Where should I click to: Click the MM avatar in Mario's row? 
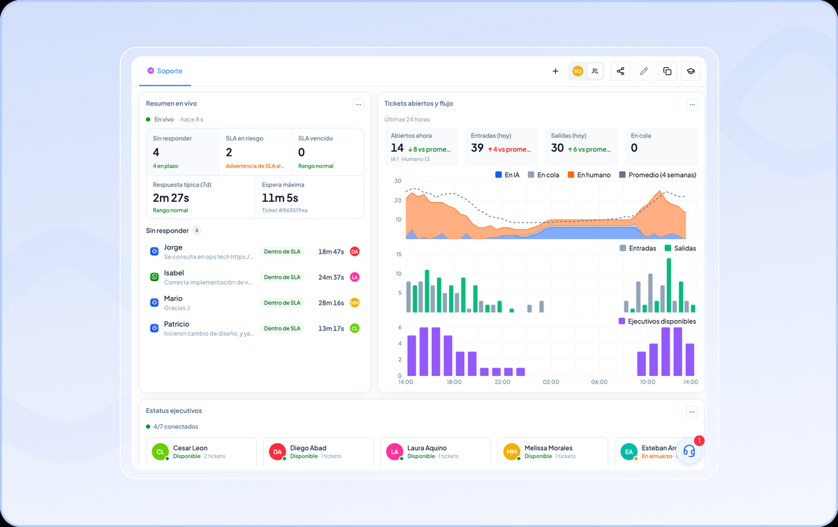[x=355, y=303]
